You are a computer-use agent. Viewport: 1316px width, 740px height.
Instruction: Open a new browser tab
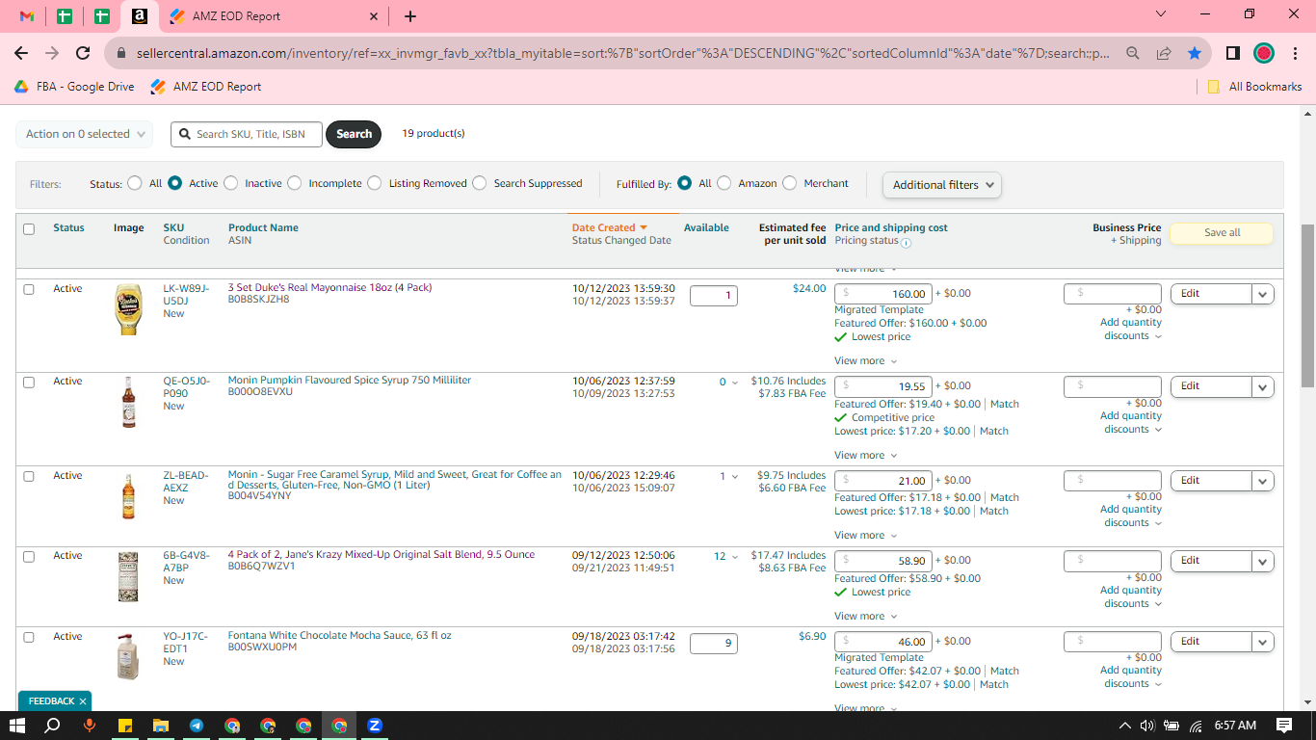(410, 16)
